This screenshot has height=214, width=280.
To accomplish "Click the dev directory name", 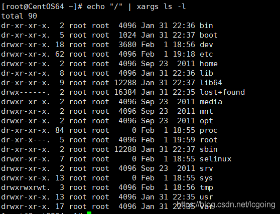I will (x=206, y=45).
